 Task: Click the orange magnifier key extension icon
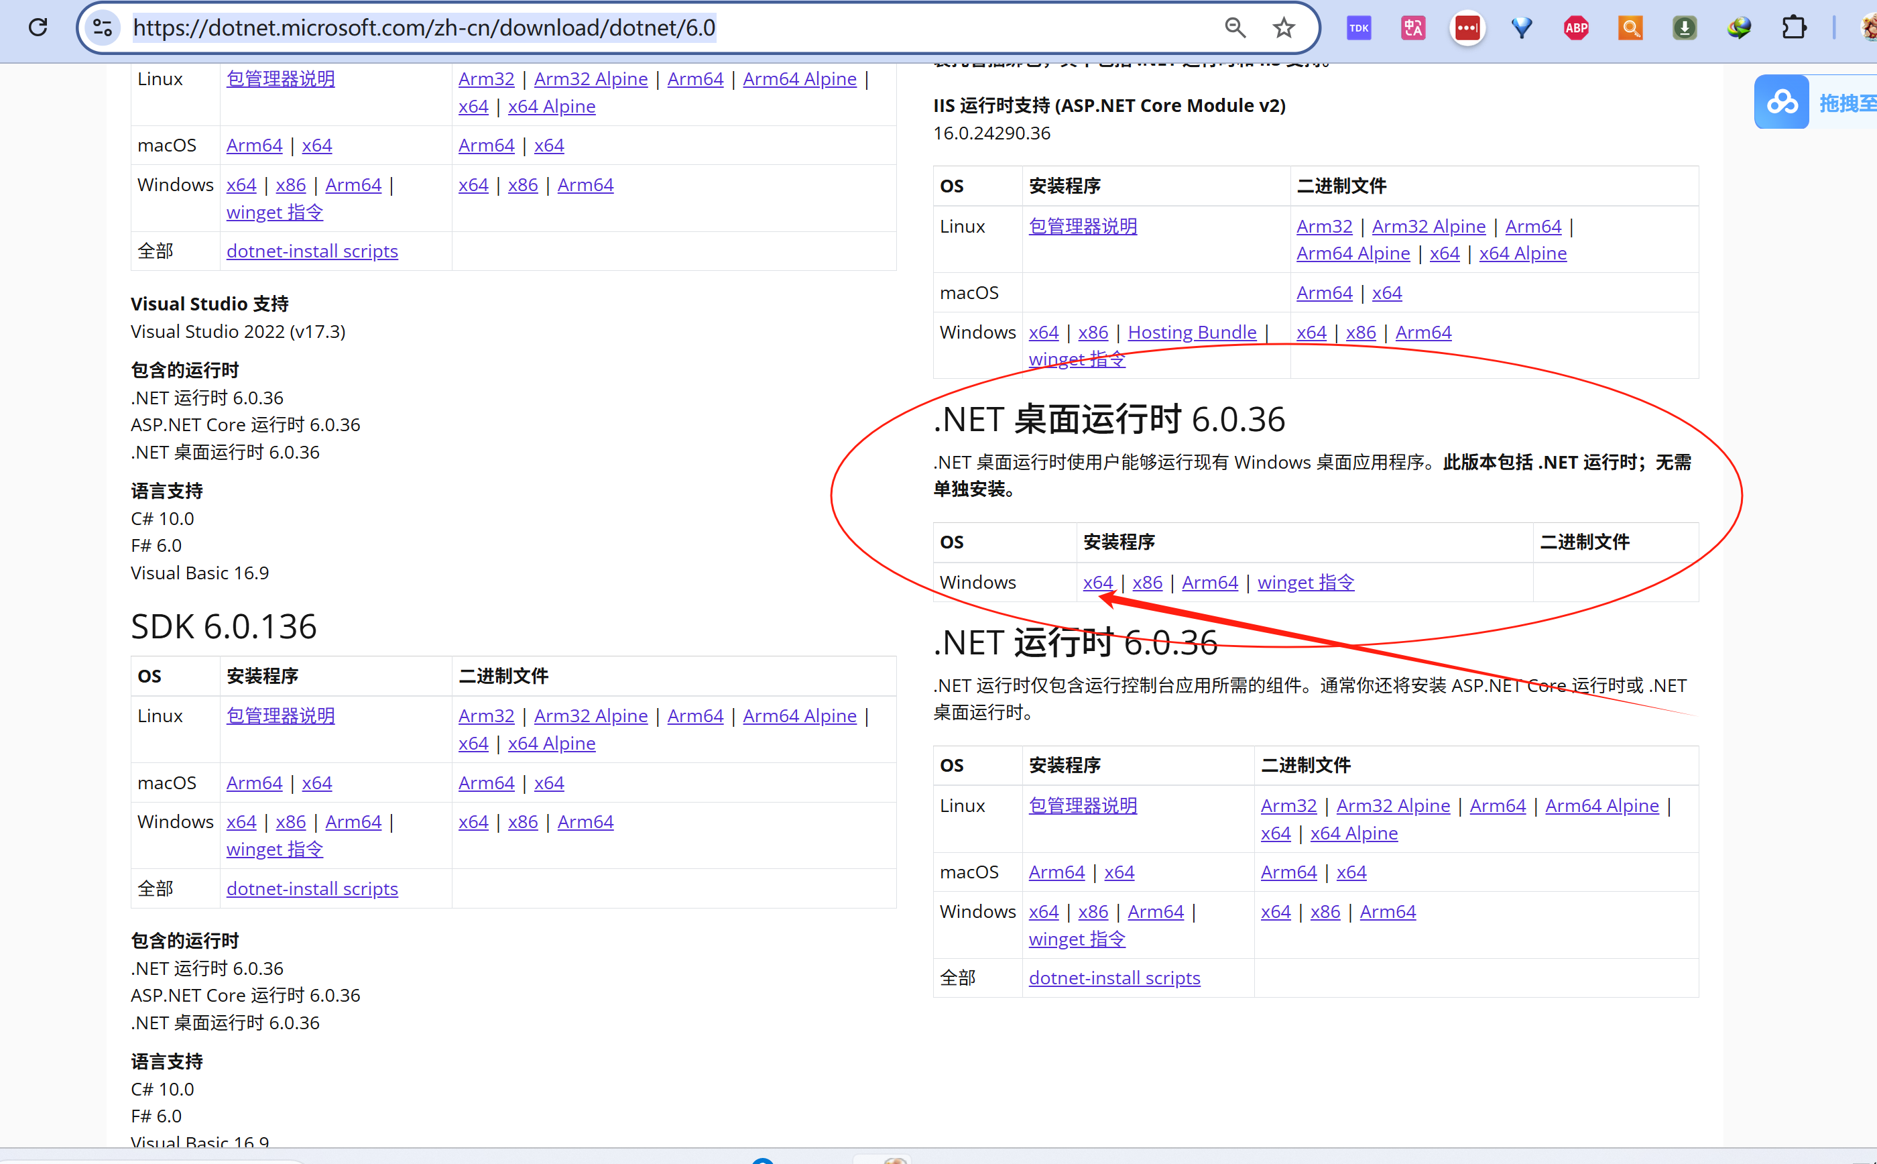point(1630,28)
